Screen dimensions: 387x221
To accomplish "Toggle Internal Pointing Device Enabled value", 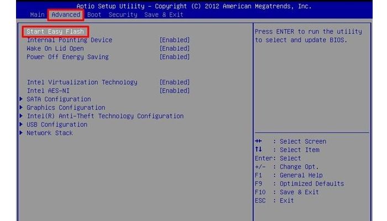I will pos(174,40).
